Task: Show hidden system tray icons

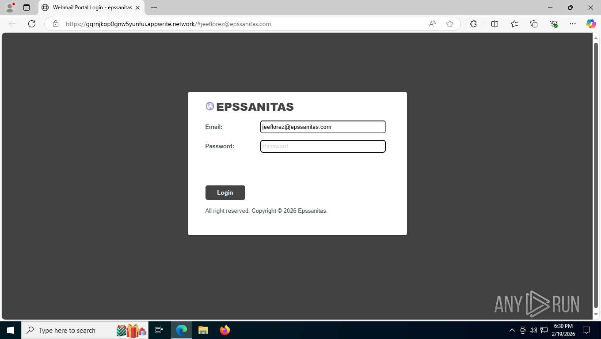Action: coord(512,330)
